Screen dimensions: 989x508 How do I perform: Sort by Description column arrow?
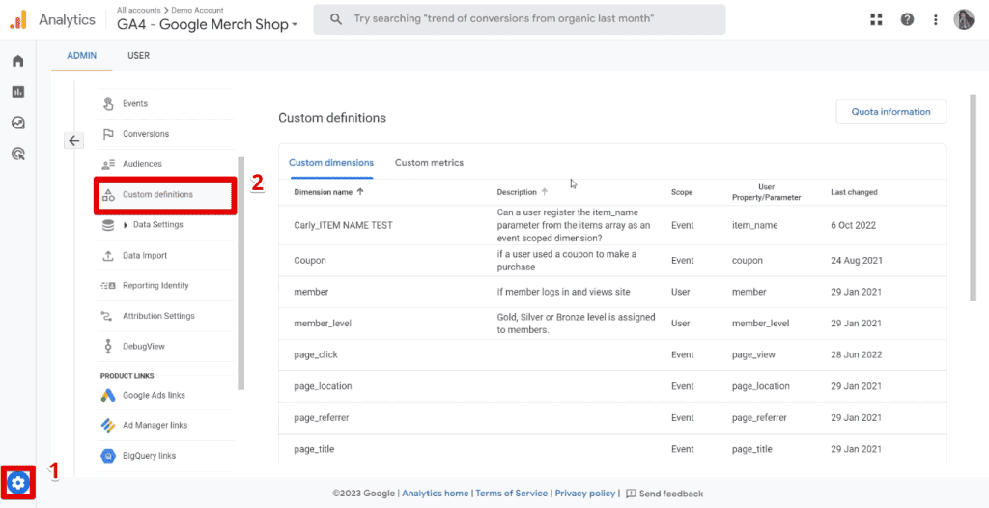coord(545,192)
